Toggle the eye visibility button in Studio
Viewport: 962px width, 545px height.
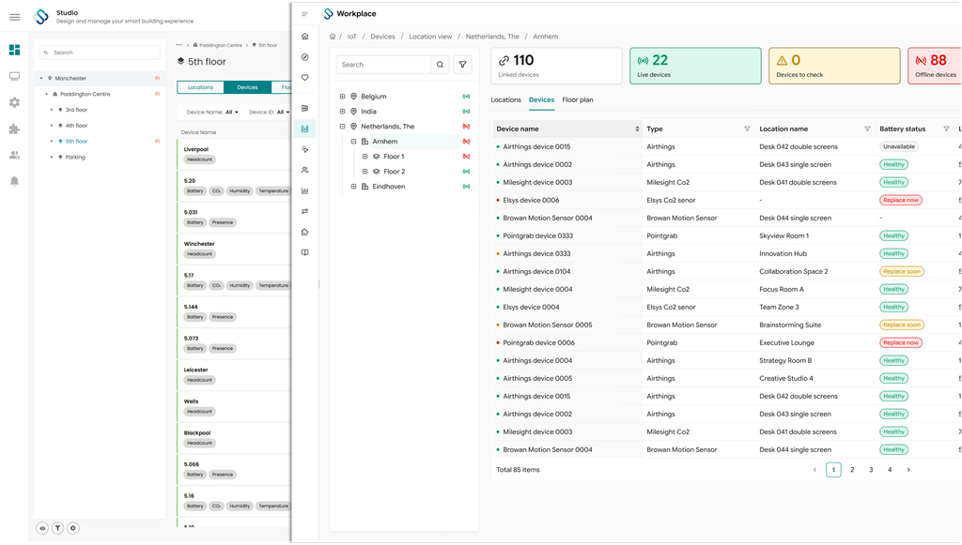[x=42, y=528]
